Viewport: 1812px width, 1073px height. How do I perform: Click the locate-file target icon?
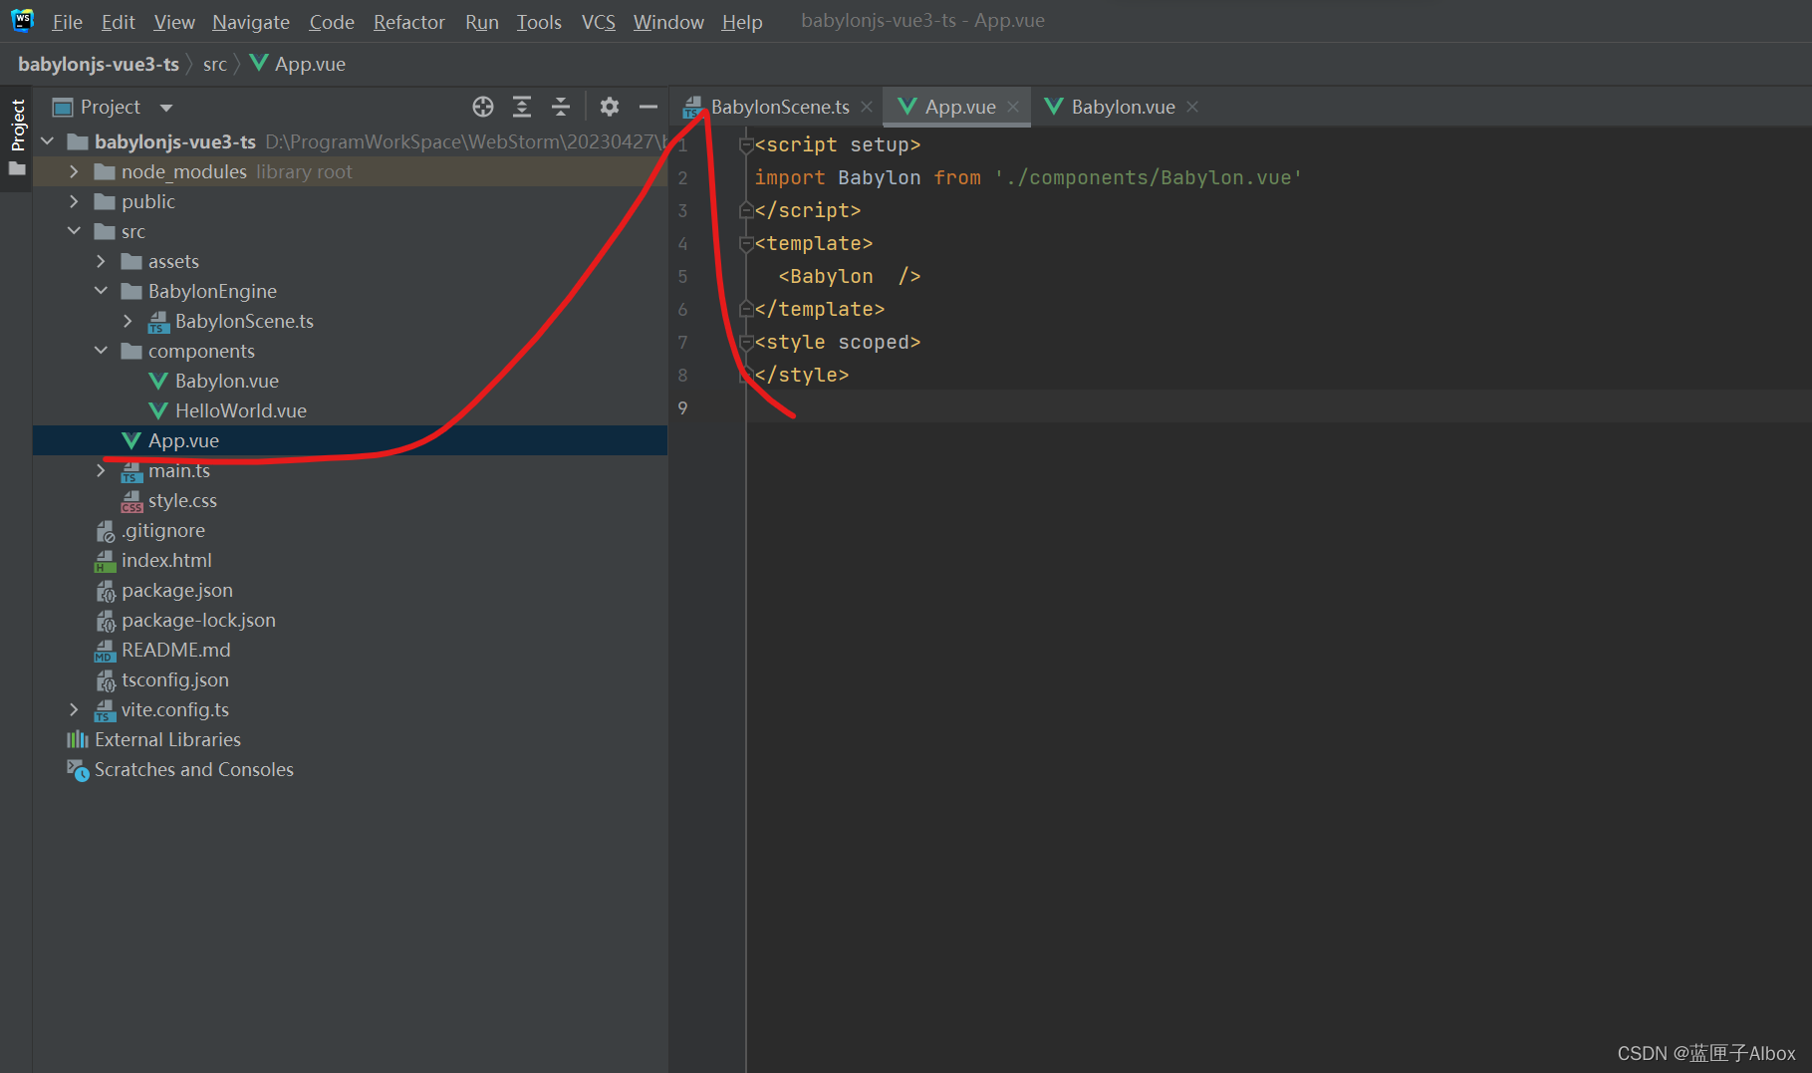(x=483, y=107)
